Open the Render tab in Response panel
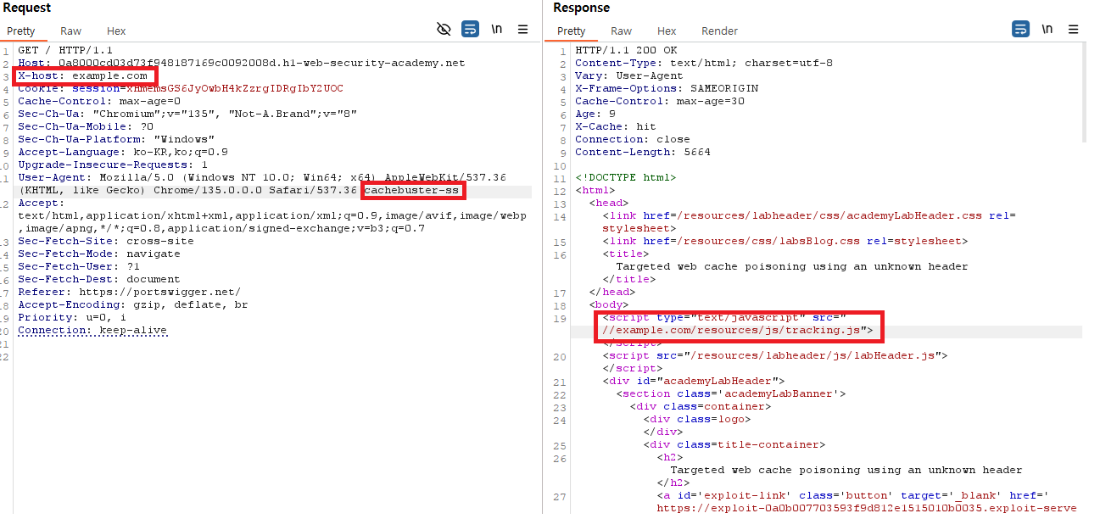1100x530 pixels. click(719, 31)
